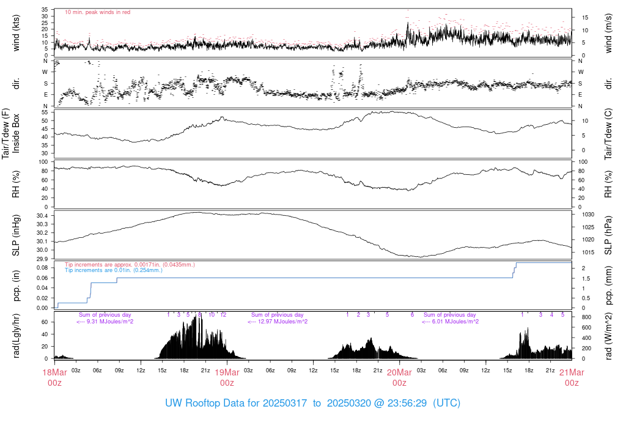This screenshot has height=428, width=626.
Task: Click the 'rad(Lgly/hr)' axis label
Action: 16,336
